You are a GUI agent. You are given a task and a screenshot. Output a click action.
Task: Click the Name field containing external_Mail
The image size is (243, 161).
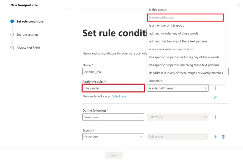[x=114, y=72]
